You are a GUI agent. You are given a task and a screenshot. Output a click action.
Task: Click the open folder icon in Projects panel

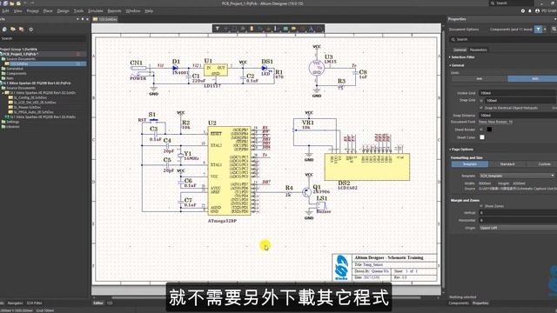tap(13, 30)
